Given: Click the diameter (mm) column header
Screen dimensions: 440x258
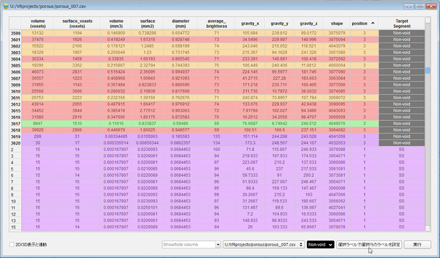Looking at the screenshot, I should (x=180, y=23).
